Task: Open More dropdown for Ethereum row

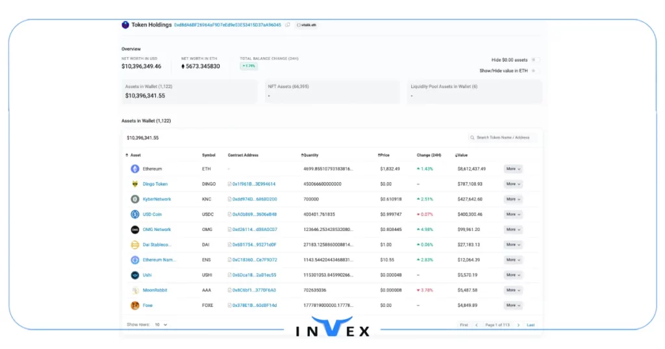Action: pyautogui.click(x=513, y=169)
